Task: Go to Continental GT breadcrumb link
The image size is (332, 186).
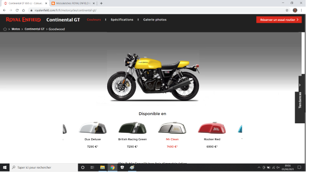Action: pos(34,29)
